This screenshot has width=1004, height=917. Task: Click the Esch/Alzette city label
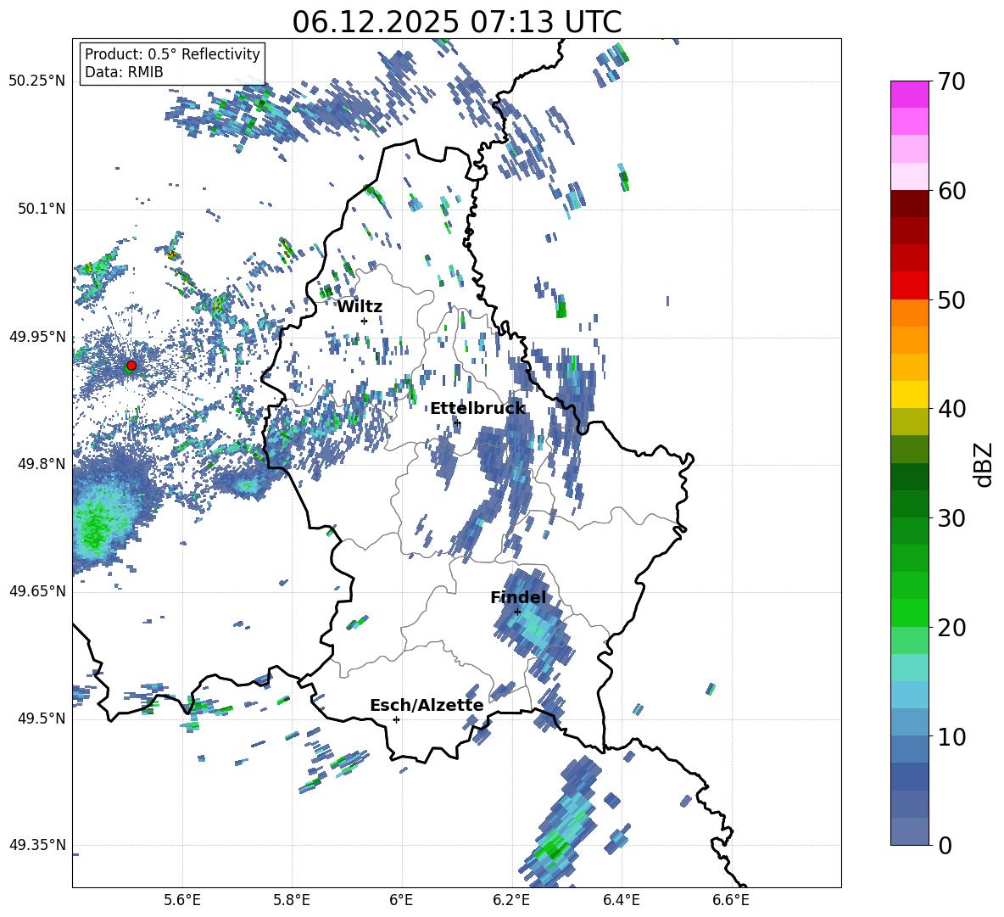pyautogui.click(x=427, y=706)
